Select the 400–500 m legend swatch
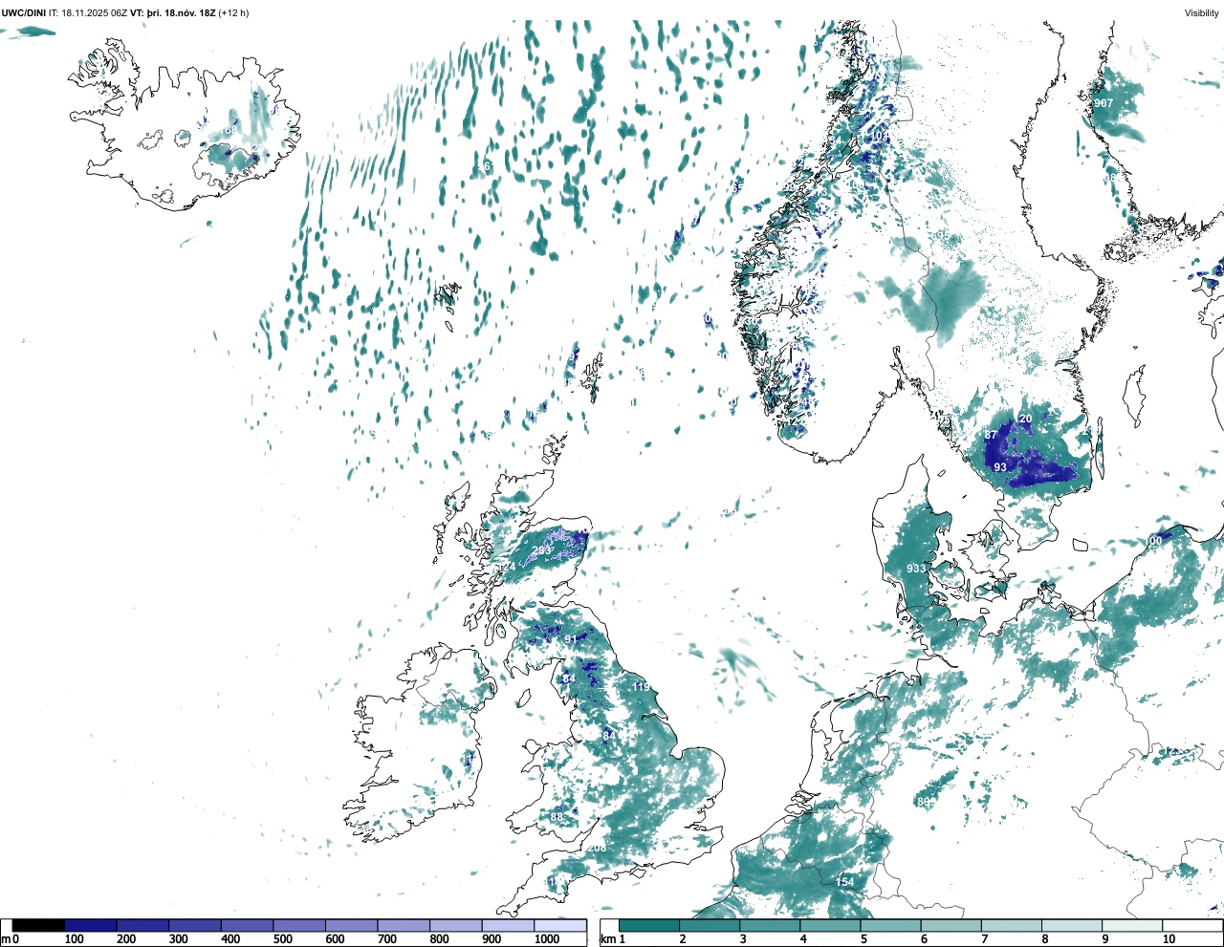 pyautogui.click(x=248, y=925)
